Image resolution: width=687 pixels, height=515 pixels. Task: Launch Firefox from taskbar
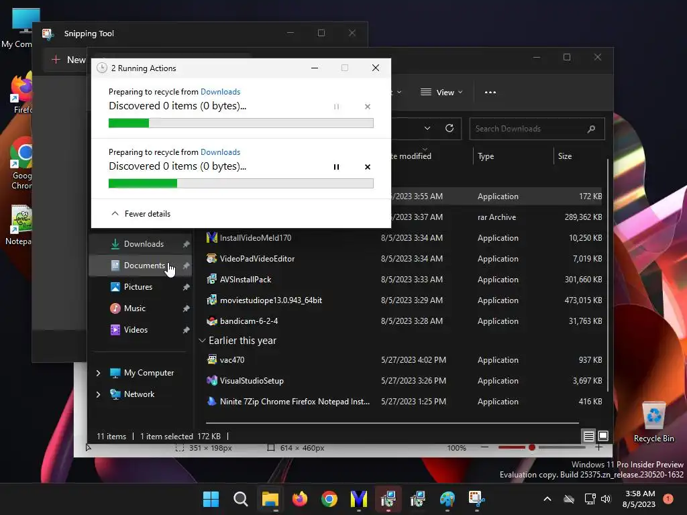[300, 499]
